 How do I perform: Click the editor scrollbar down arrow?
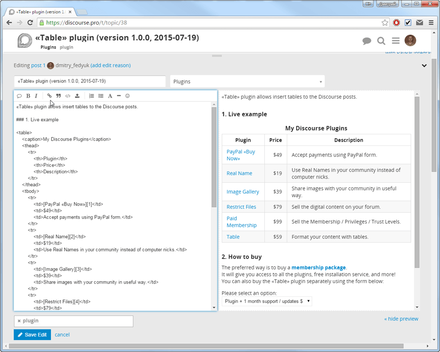coord(214,308)
